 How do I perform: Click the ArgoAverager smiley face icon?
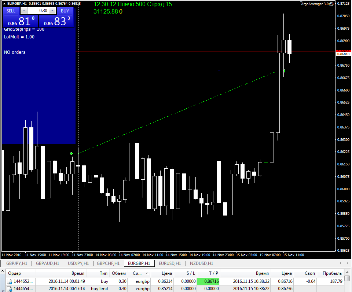tap(331, 4)
